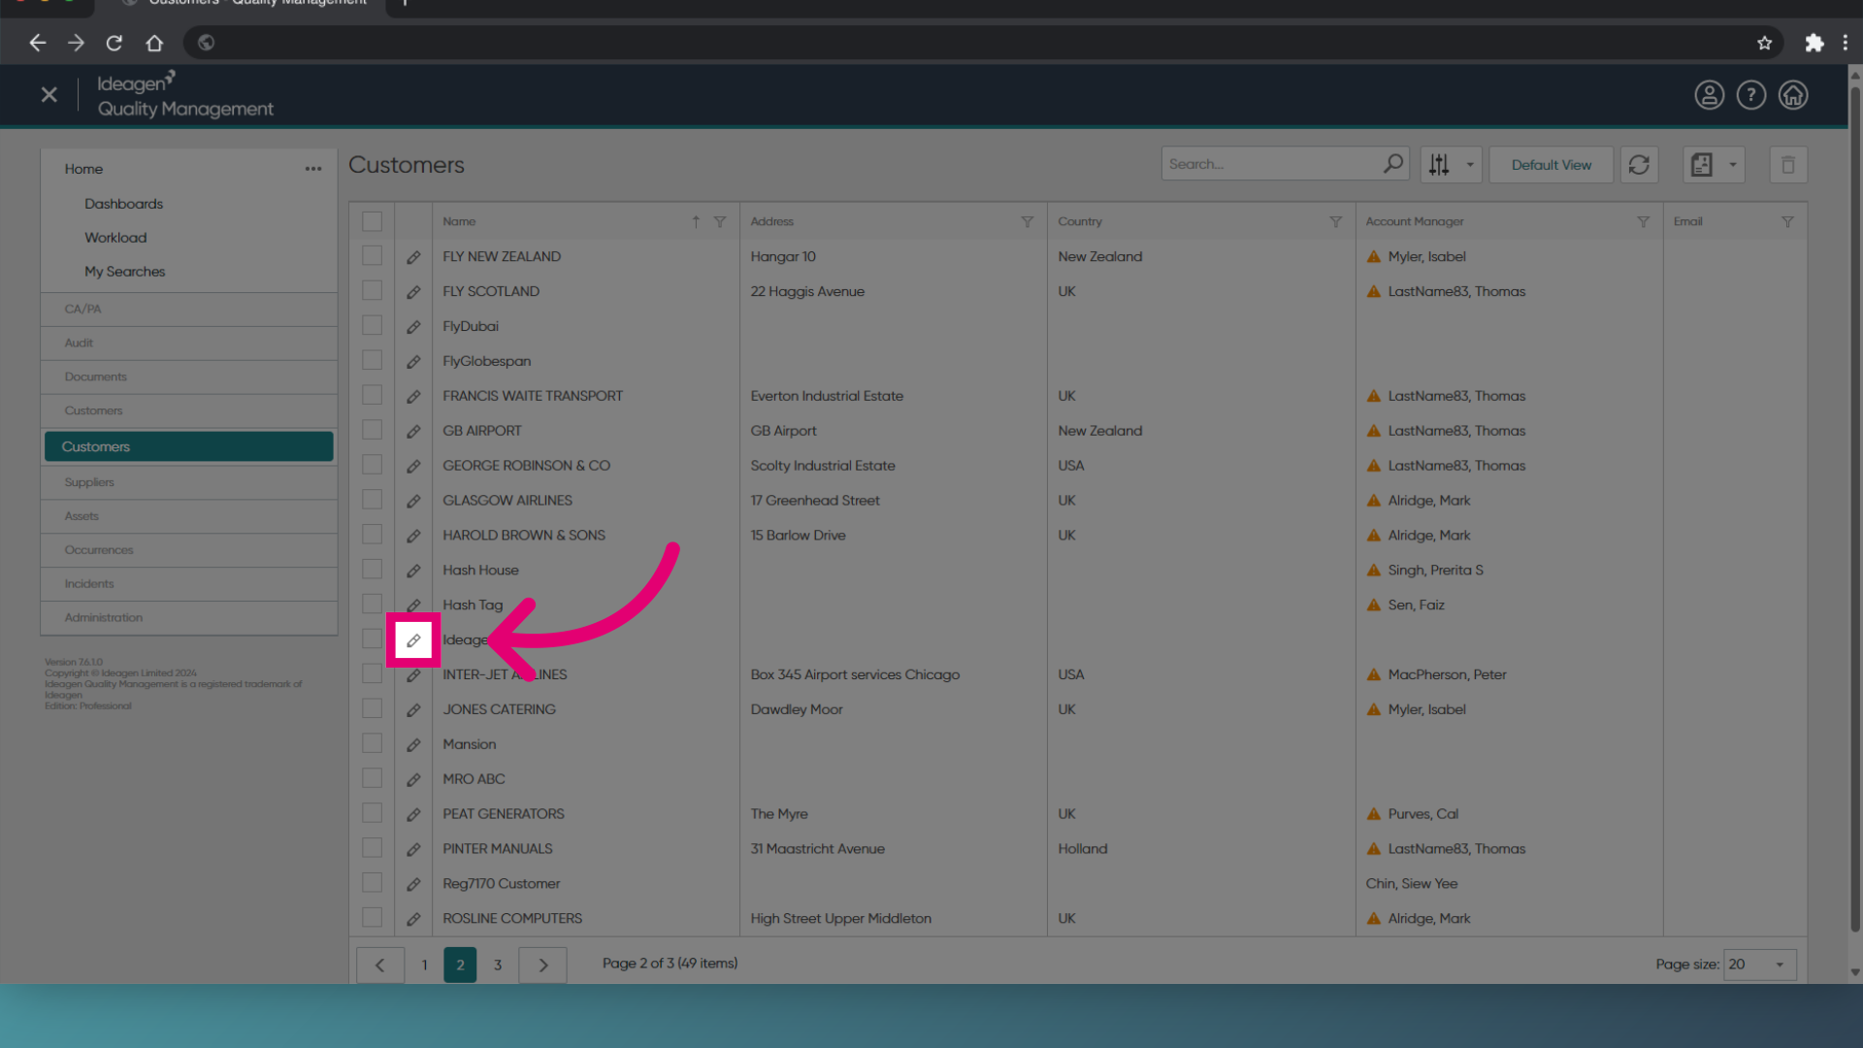
Task: Open the help question mark icon
Action: (1750, 95)
